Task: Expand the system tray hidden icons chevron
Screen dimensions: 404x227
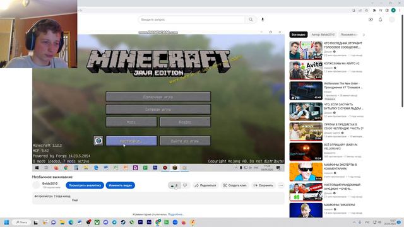Action: pyautogui.click(x=354, y=222)
